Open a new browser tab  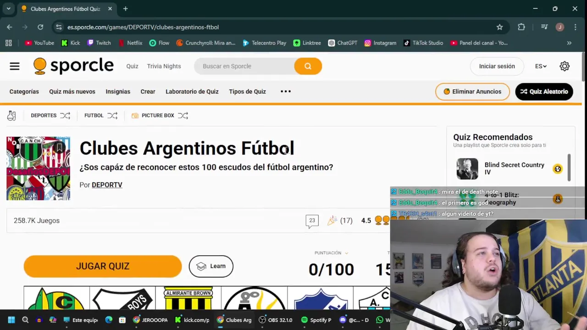(x=125, y=9)
